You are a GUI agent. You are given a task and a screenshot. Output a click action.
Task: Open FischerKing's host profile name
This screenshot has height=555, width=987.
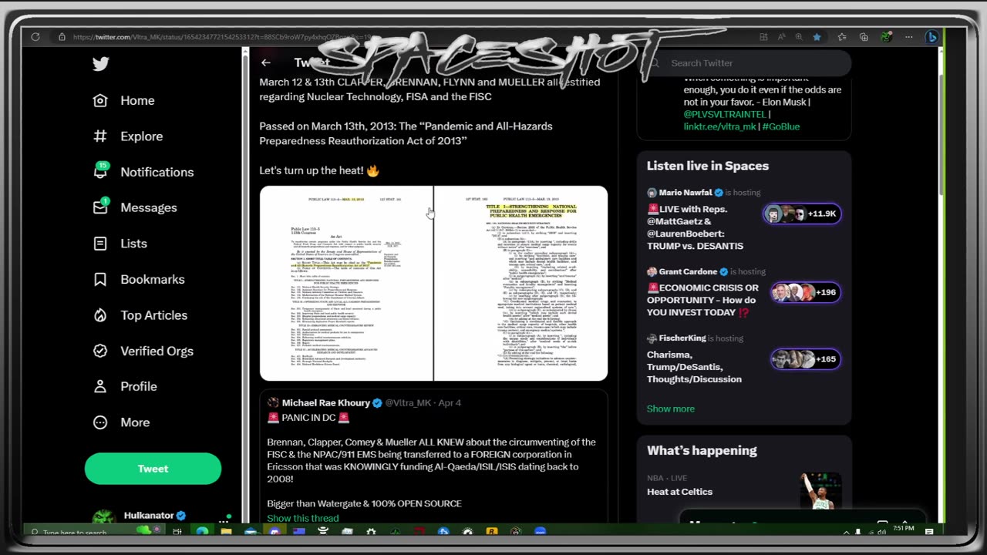pos(682,338)
